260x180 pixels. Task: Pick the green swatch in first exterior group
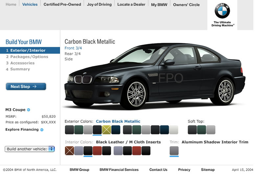click(79, 130)
